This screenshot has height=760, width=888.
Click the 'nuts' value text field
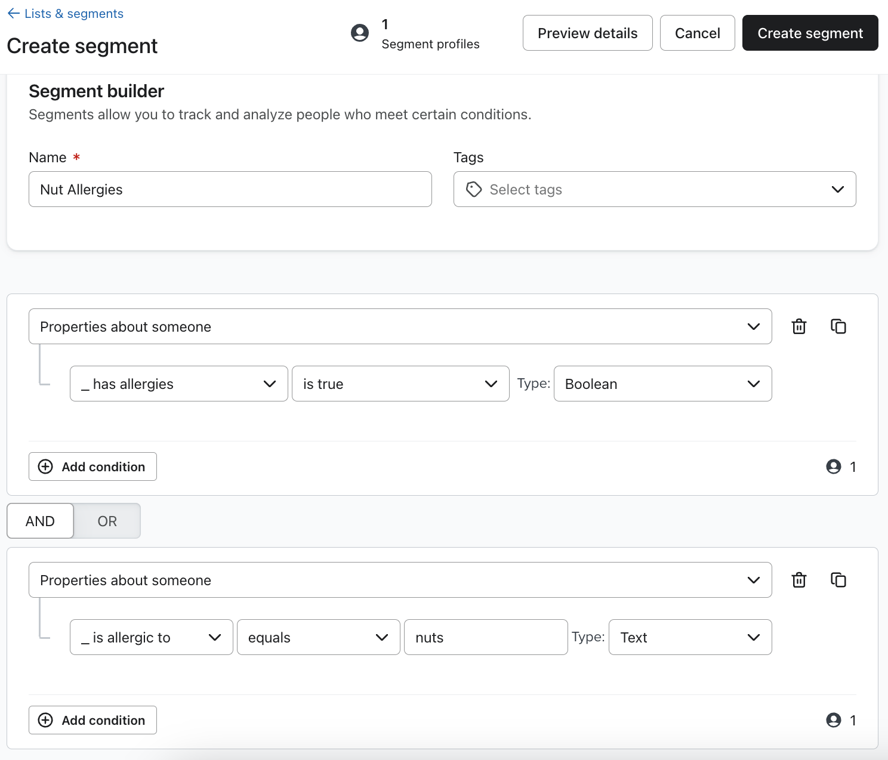[x=485, y=637]
